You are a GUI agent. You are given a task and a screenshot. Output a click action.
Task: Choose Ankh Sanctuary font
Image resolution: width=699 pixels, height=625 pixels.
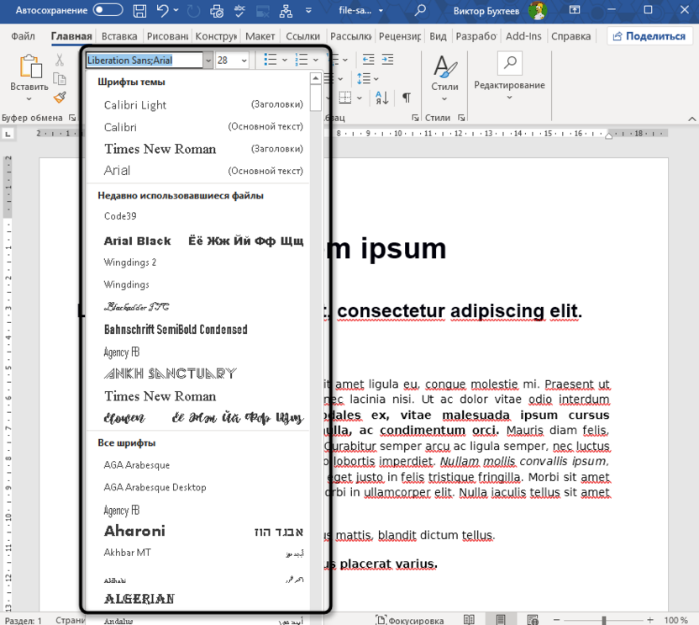click(197, 373)
